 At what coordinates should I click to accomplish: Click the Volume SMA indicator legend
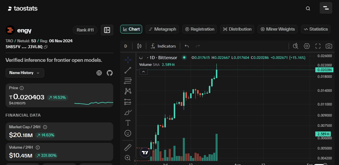[x=157, y=64]
